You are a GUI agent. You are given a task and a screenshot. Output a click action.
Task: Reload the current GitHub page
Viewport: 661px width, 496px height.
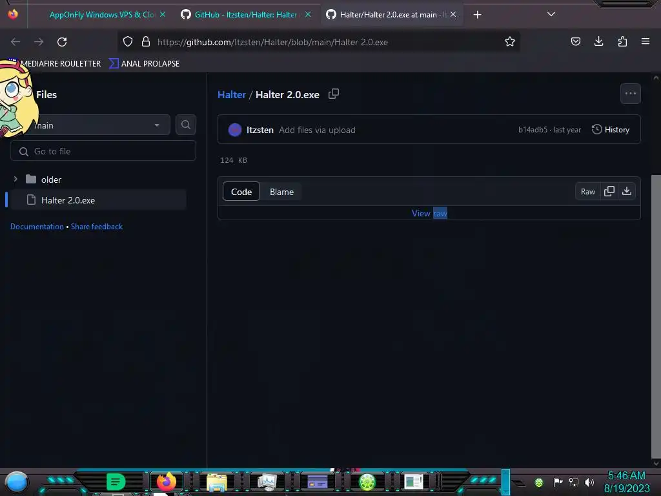click(x=62, y=42)
